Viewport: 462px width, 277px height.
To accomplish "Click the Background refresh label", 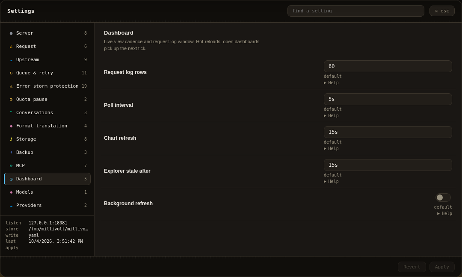I will (x=128, y=204).
